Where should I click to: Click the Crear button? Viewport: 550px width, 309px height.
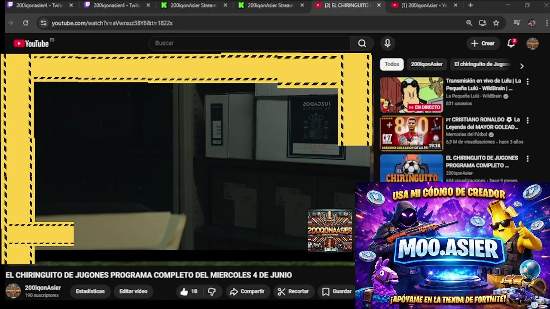coord(483,43)
